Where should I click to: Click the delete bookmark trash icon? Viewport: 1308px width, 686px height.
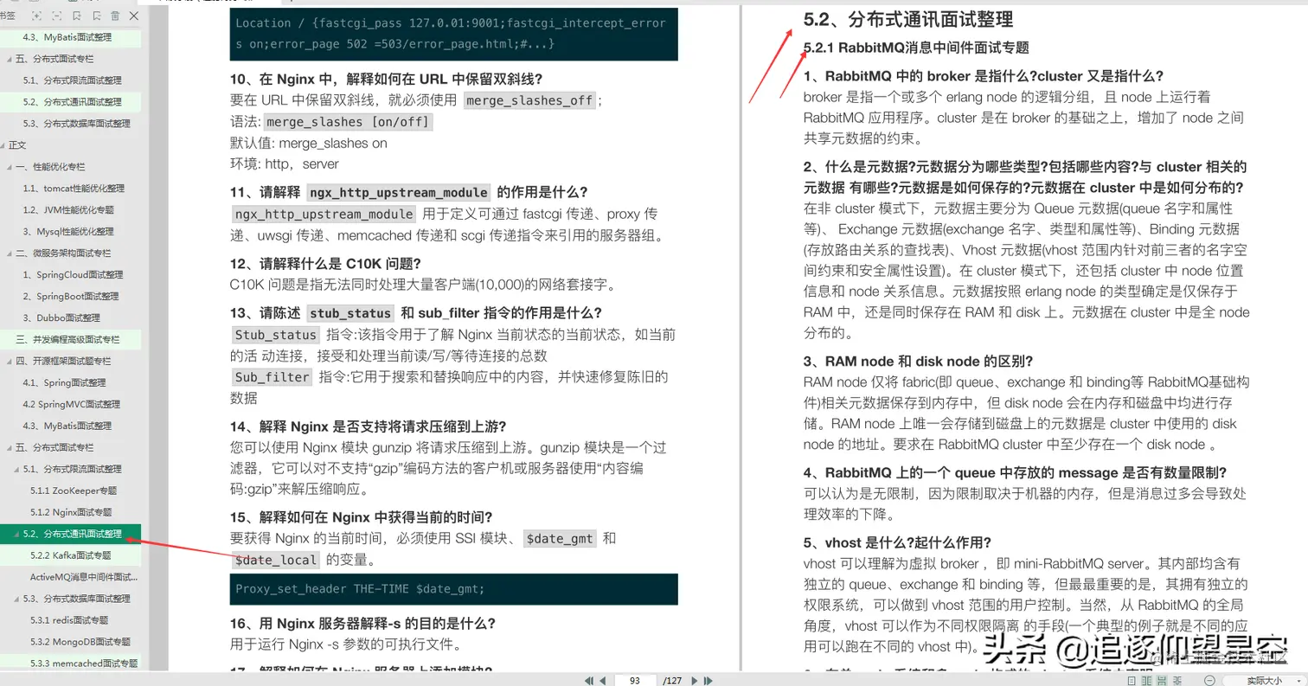coord(115,16)
